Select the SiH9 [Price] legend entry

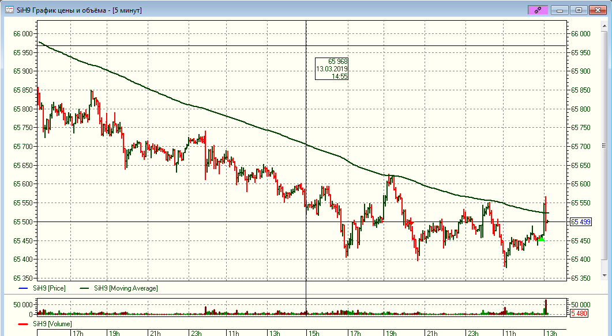point(50,288)
